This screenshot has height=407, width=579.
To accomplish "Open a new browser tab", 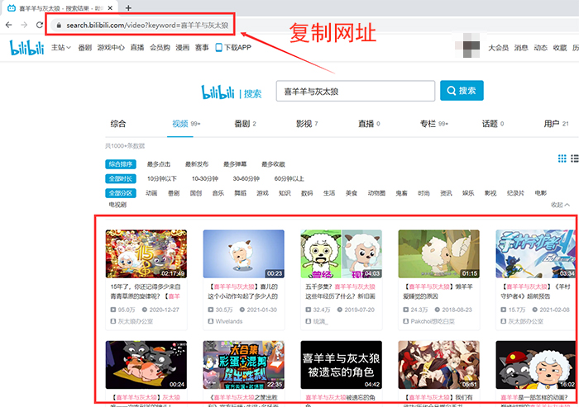I will 128,7.
